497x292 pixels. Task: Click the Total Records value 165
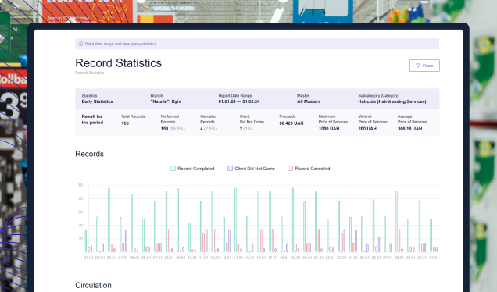click(x=125, y=123)
